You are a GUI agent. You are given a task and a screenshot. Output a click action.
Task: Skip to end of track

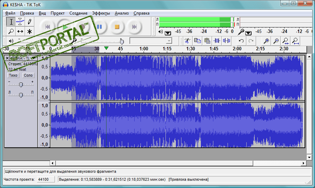tap(134, 27)
